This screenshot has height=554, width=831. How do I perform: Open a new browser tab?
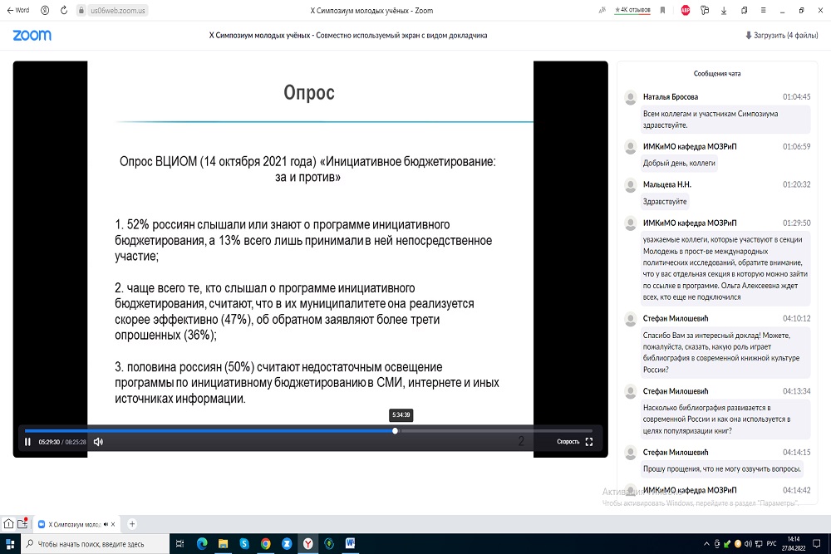tap(132, 524)
